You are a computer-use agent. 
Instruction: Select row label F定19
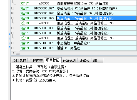click(24, 23)
